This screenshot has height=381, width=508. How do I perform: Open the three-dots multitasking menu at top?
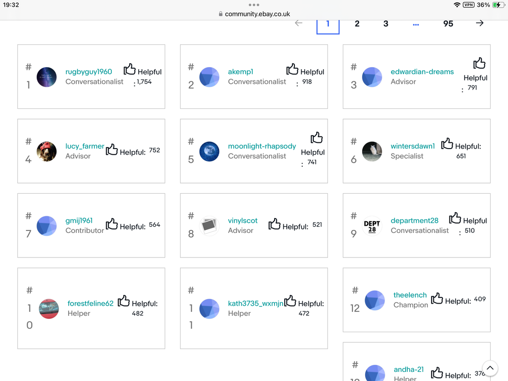point(254,5)
